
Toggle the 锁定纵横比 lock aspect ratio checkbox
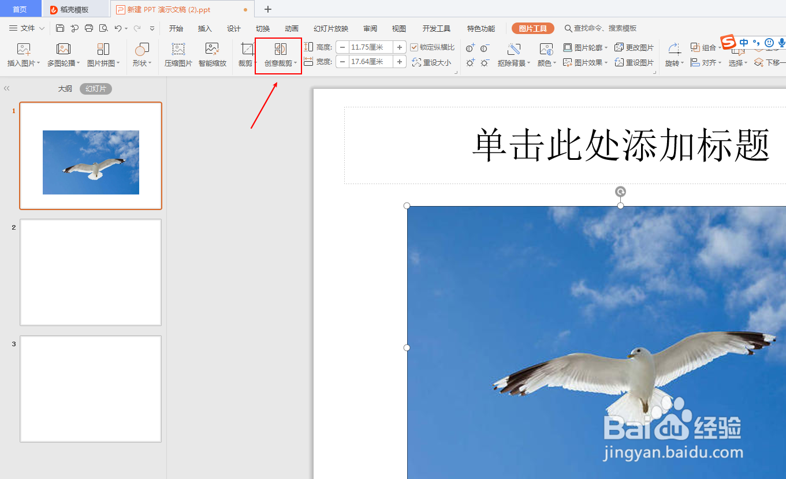pos(414,47)
